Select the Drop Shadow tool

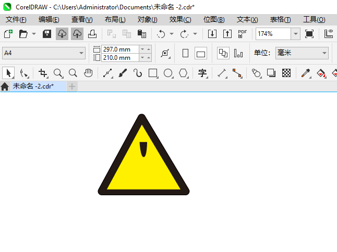(271, 73)
